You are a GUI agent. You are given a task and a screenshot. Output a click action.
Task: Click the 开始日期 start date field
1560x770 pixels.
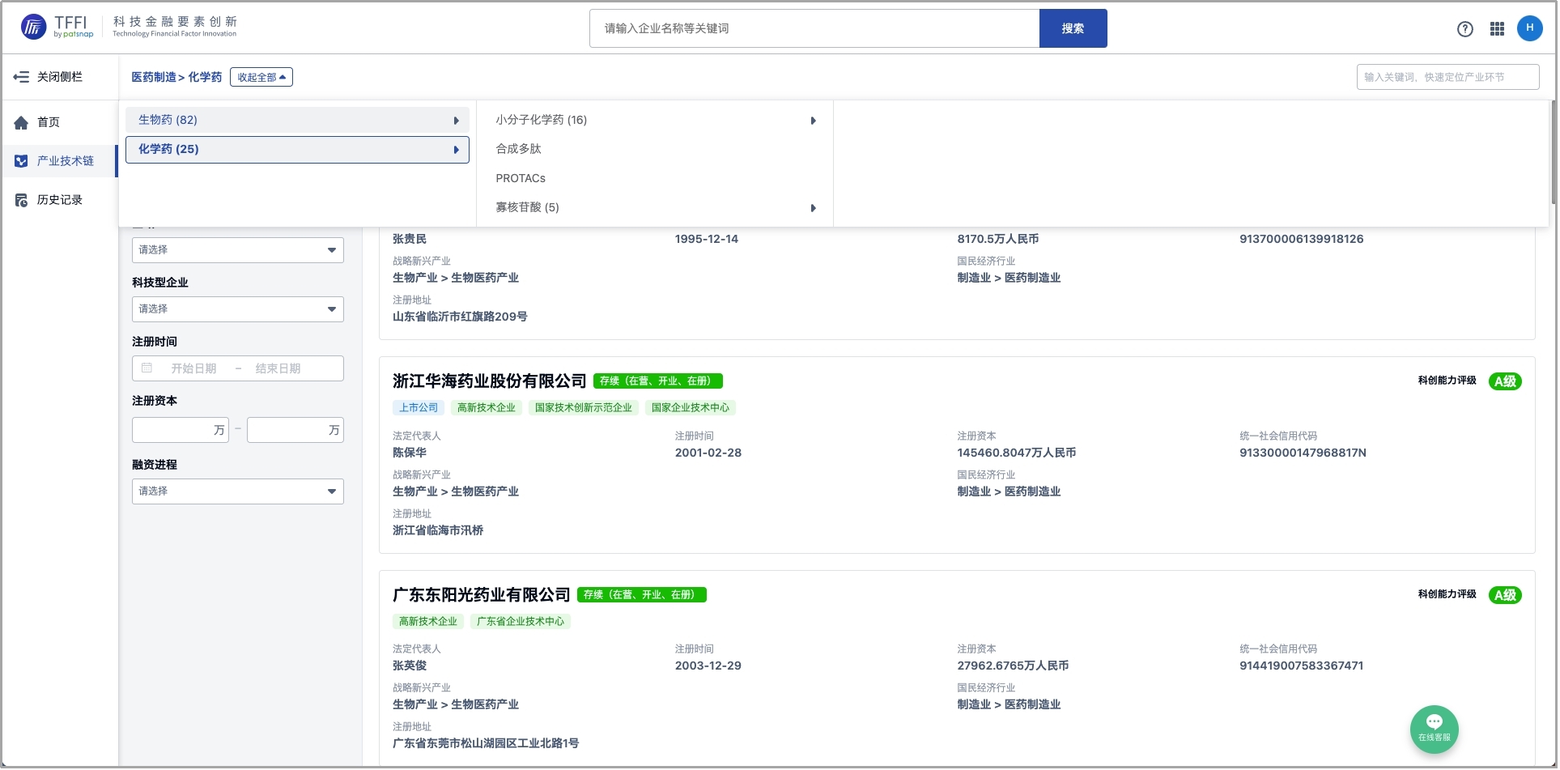pyautogui.click(x=194, y=368)
